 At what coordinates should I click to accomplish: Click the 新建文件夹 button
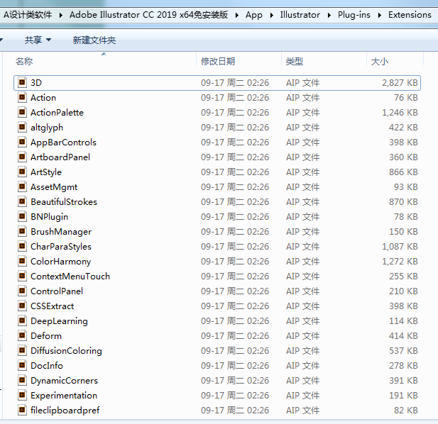[94, 40]
